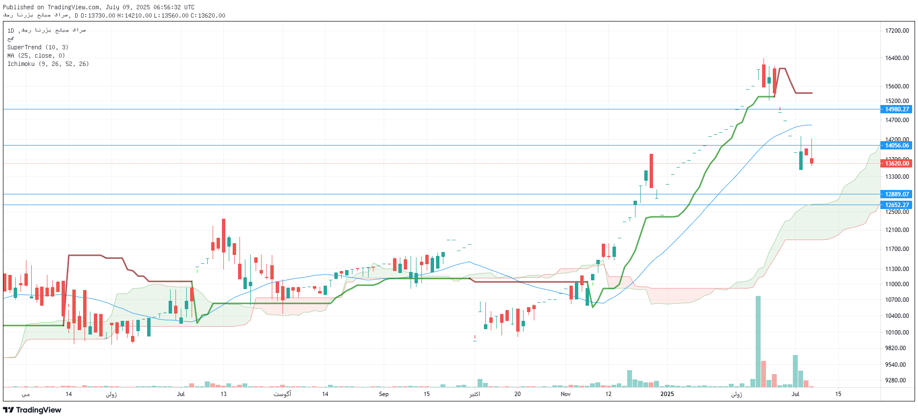
Task: Click the 2025 label on time axis
Action: pyautogui.click(x=667, y=394)
